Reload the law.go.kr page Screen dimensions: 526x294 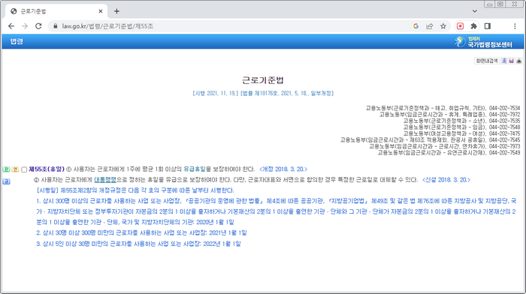coord(38,26)
